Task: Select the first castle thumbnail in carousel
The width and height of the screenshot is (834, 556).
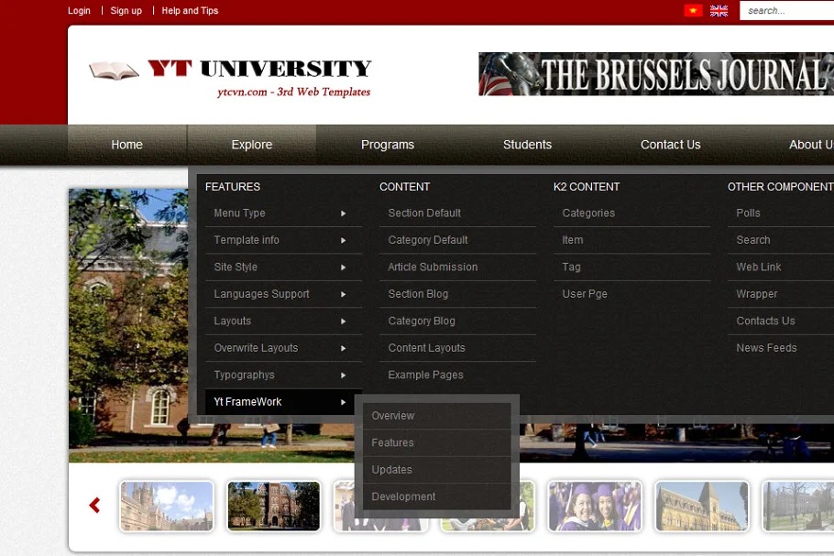Action: click(166, 506)
